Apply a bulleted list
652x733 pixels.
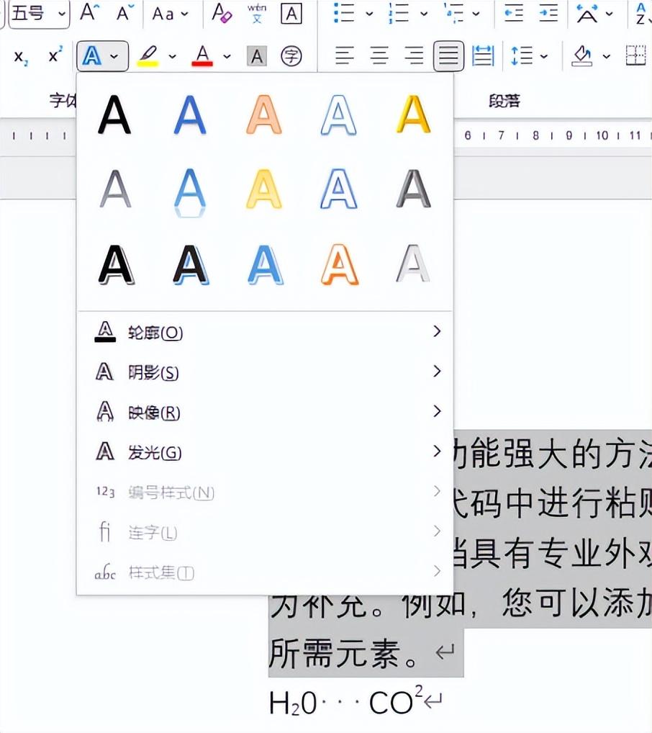click(345, 13)
